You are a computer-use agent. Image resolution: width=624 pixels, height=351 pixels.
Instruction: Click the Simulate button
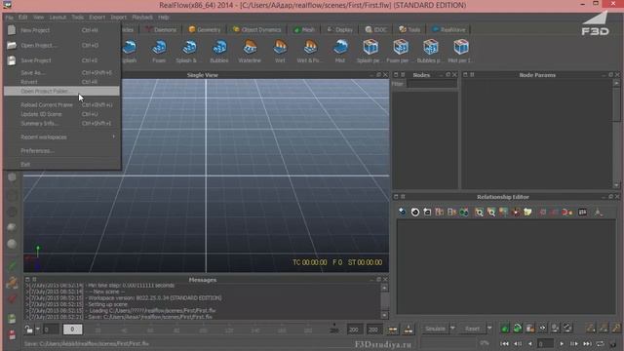tap(436, 329)
